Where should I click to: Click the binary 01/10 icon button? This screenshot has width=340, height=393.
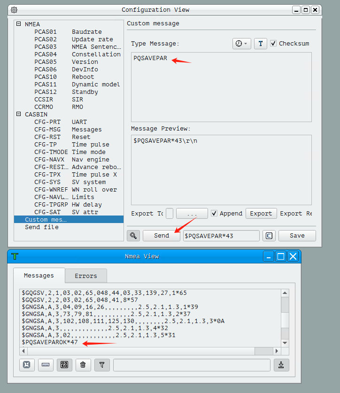(64, 364)
